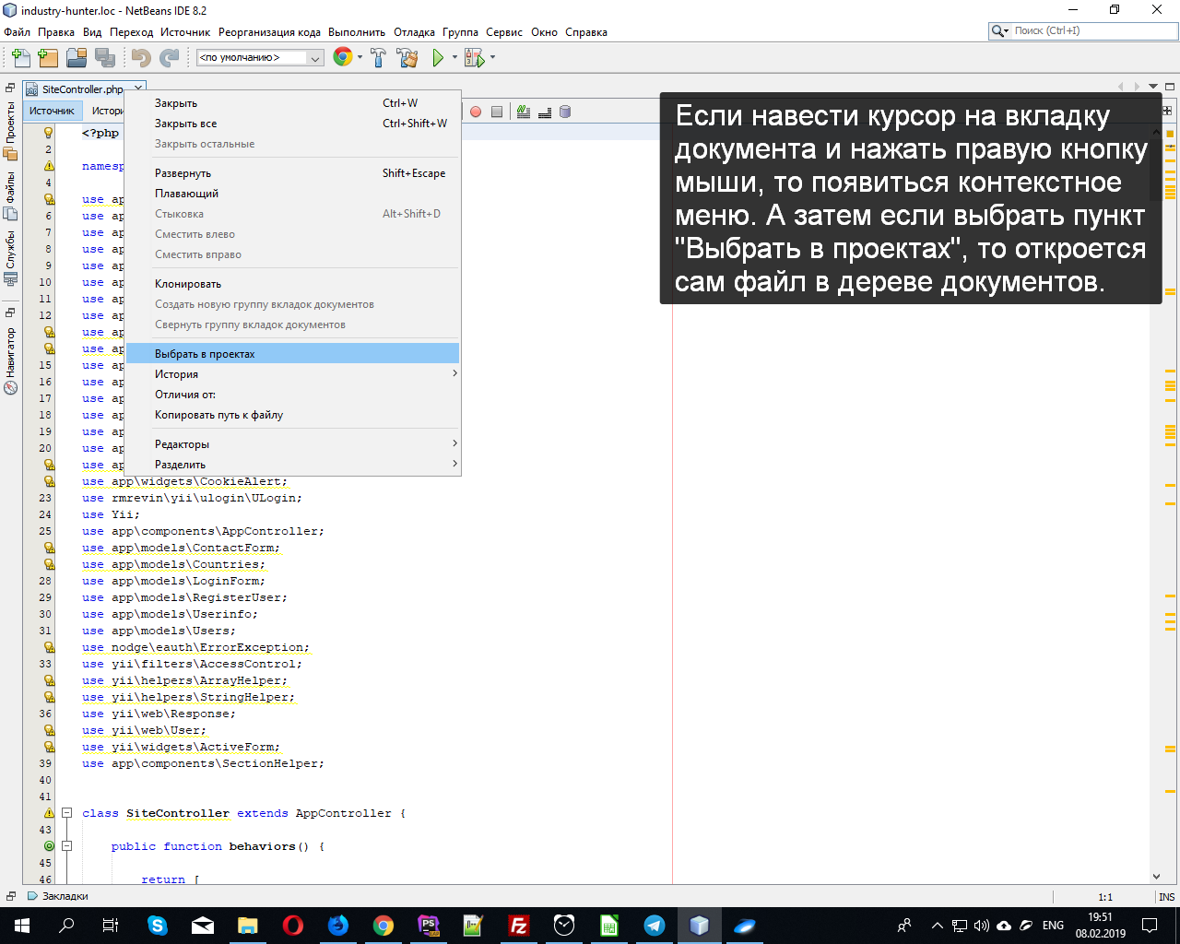Choose Копировать путь к файлу
Image resolution: width=1180 pixels, height=944 pixels.
[x=292, y=415]
